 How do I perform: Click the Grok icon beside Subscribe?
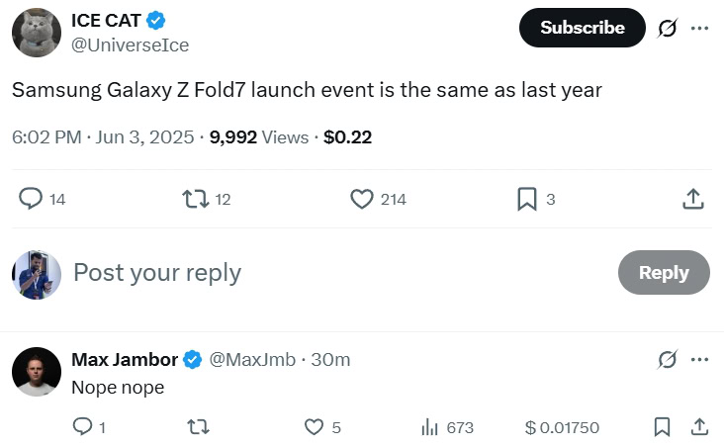[x=668, y=28]
